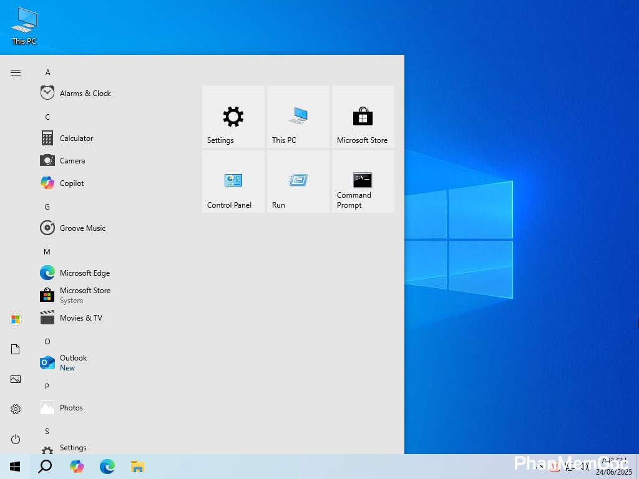Open File Explorer from the taskbar
Screen dimensions: 639x479
pos(137,467)
